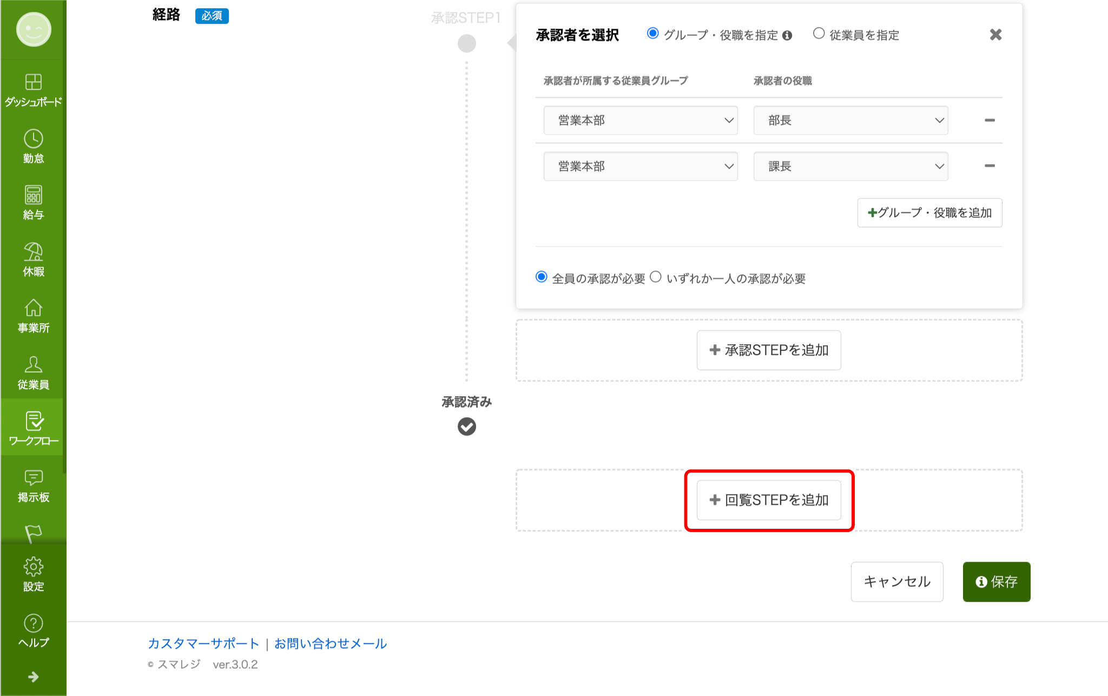Click the 承認者が所属する従業員グループ header

click(616, 81)
